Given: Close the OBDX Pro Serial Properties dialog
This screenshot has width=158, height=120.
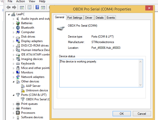Looking at the screenshot, I should coord(149,8).
